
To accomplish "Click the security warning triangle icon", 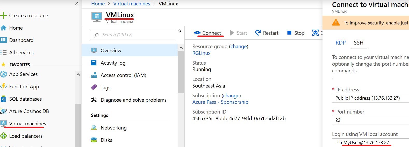I will [x=336, y=22].
